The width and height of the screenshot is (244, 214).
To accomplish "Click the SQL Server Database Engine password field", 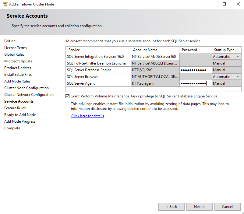I will (x=196, y=70).
